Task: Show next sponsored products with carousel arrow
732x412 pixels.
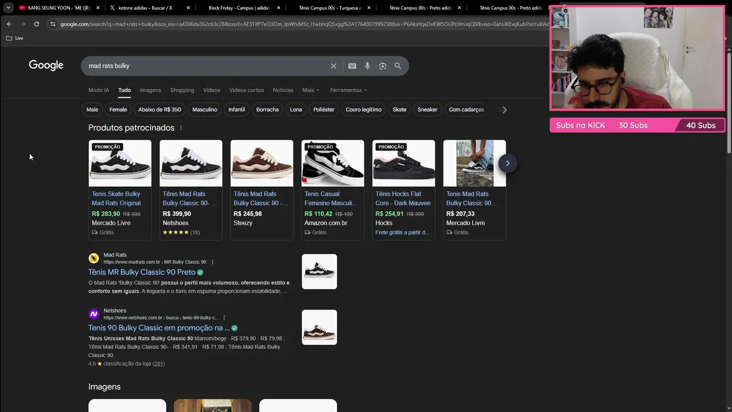Action: tap(507, 163)
